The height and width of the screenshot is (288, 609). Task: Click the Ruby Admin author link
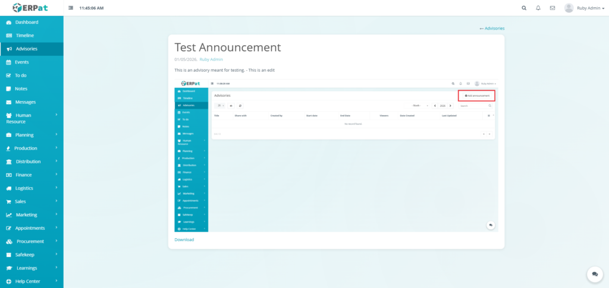pos(211,59)
